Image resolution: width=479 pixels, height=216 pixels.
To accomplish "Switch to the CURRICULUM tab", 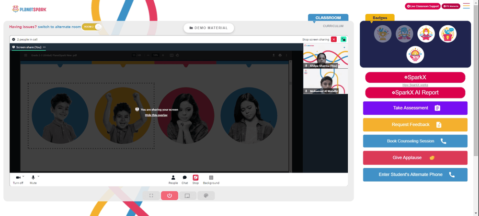I will (x=333, y=26).
